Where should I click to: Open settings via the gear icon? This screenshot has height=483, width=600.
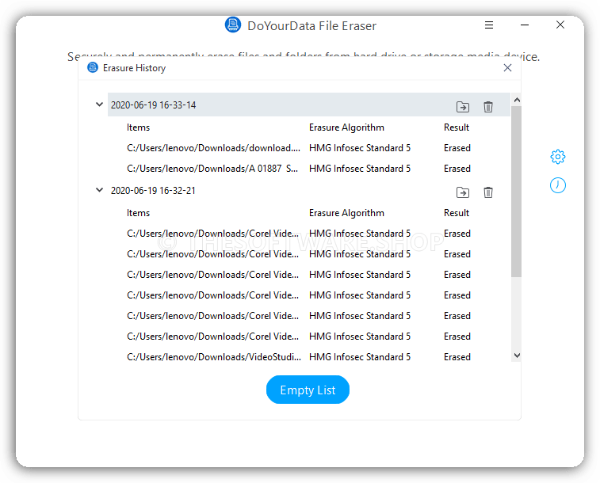(557, 156)
